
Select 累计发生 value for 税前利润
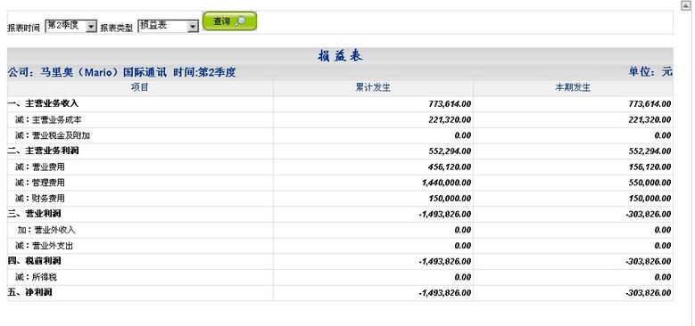444,262
